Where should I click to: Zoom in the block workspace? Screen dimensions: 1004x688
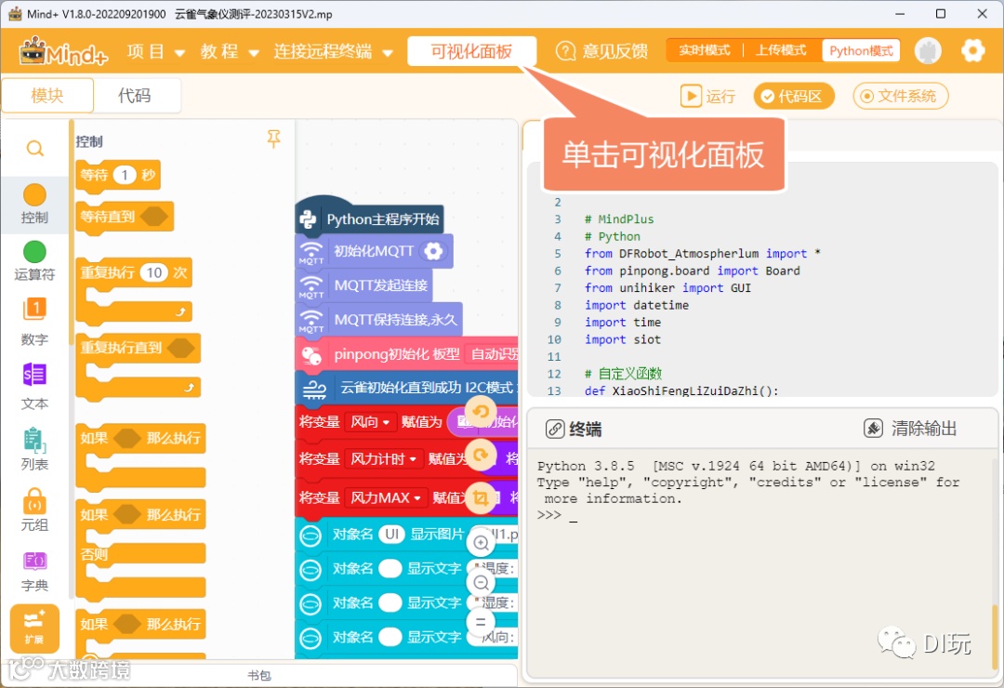(x=481, y=543)
